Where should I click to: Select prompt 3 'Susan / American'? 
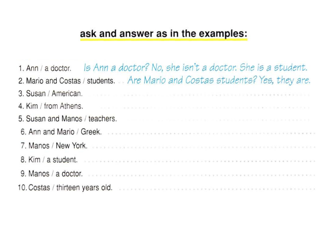coord(50,93)
